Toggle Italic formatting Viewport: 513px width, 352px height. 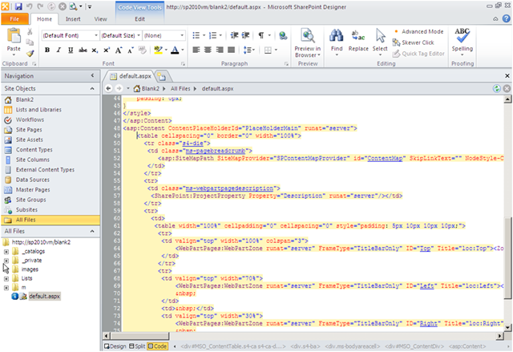coord(59,50)
